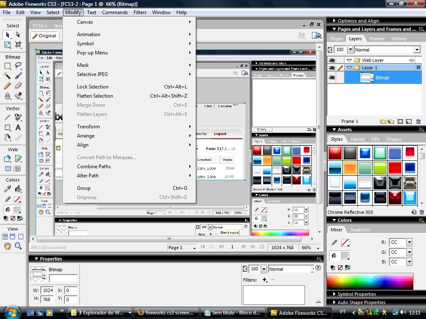Select the Text tool
The height and width of the screenshot is (319, 426).
pyautogui.click(x=18, y=128)
